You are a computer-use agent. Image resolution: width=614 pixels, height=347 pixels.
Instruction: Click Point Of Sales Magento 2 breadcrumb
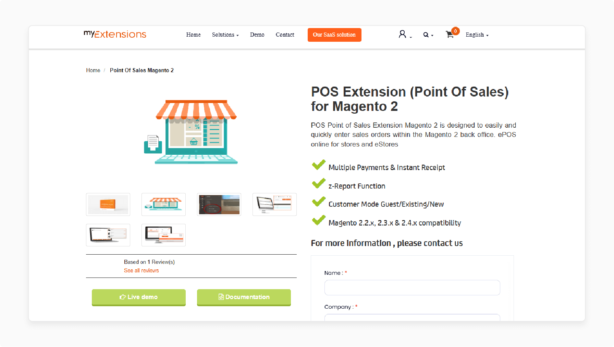(142, 70)
